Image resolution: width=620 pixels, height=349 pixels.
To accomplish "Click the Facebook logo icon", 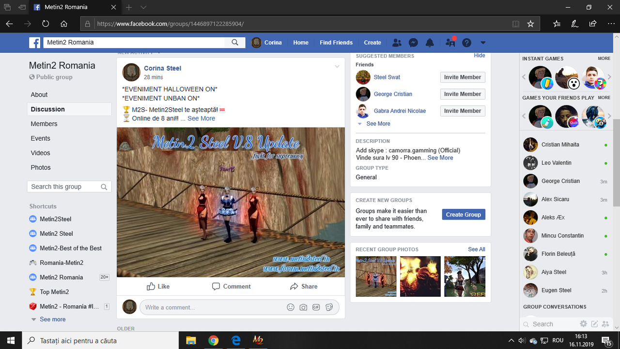I will [x=34, y=43].
